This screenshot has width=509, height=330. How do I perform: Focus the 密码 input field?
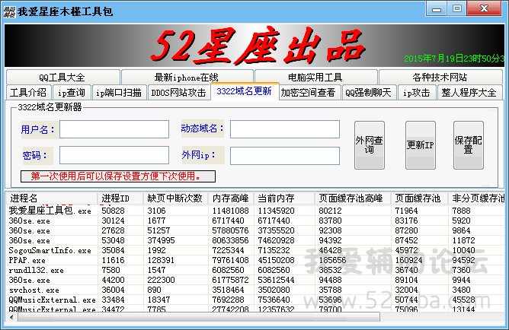click(114, 155)
